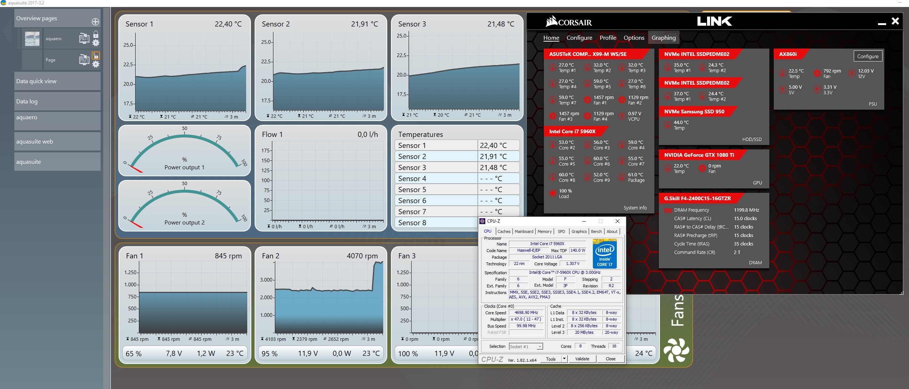Click the AX860i 792 rpm fan icon

click(817, 74)
